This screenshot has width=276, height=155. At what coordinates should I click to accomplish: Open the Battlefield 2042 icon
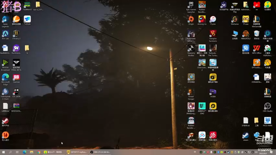pos(202,108)
